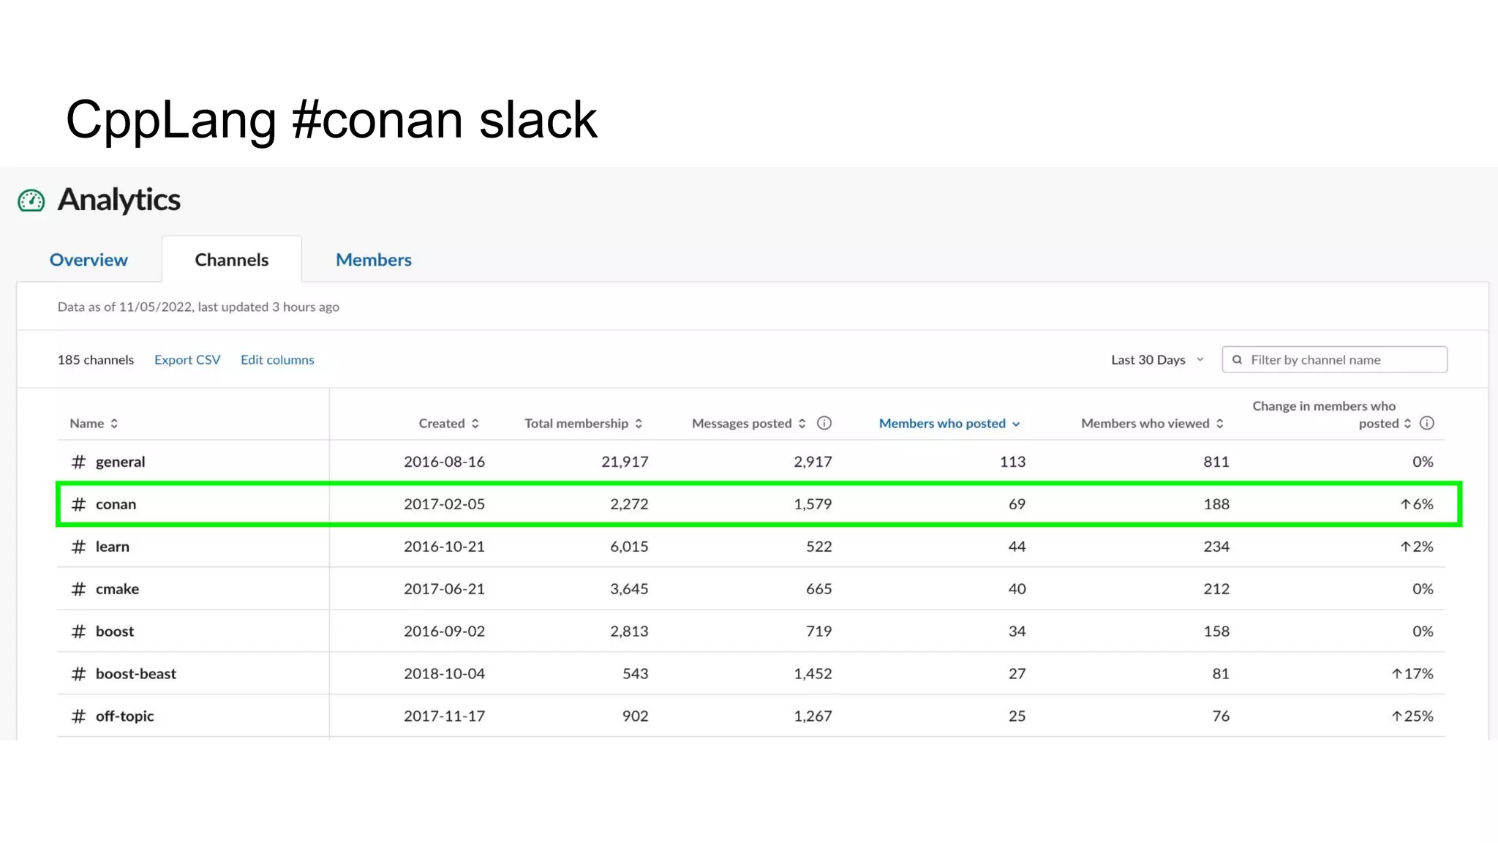Click the Analytics gauge icon

[x=31, y=201]
